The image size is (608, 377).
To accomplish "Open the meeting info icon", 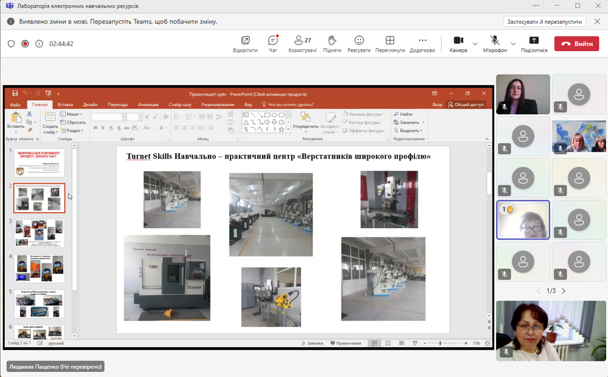I will pos(39,44).
